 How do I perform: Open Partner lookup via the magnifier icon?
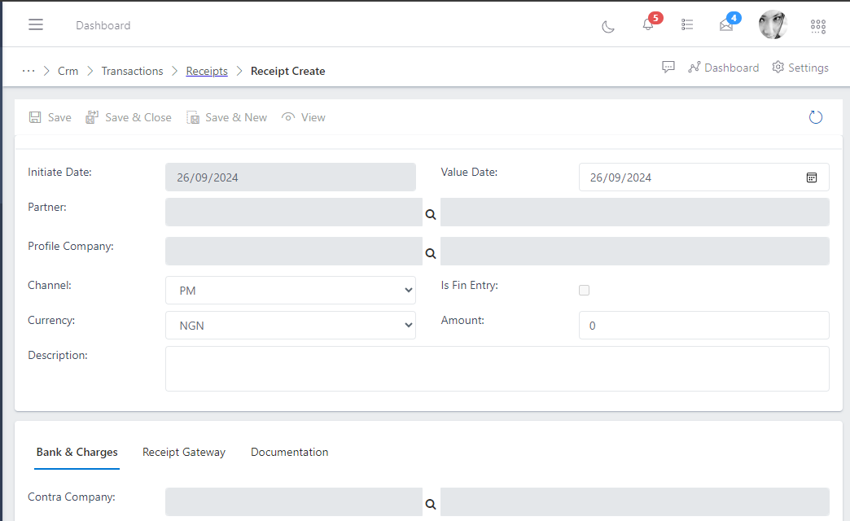point(430,214)
